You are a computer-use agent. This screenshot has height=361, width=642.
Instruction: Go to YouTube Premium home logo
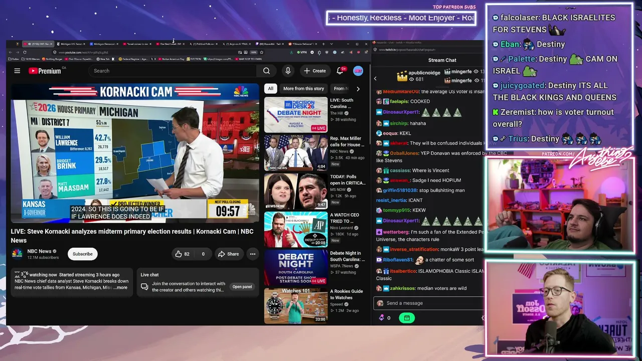[45, 71]
